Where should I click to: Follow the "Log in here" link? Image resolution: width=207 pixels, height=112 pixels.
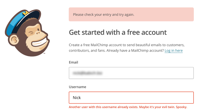(173, 50)
